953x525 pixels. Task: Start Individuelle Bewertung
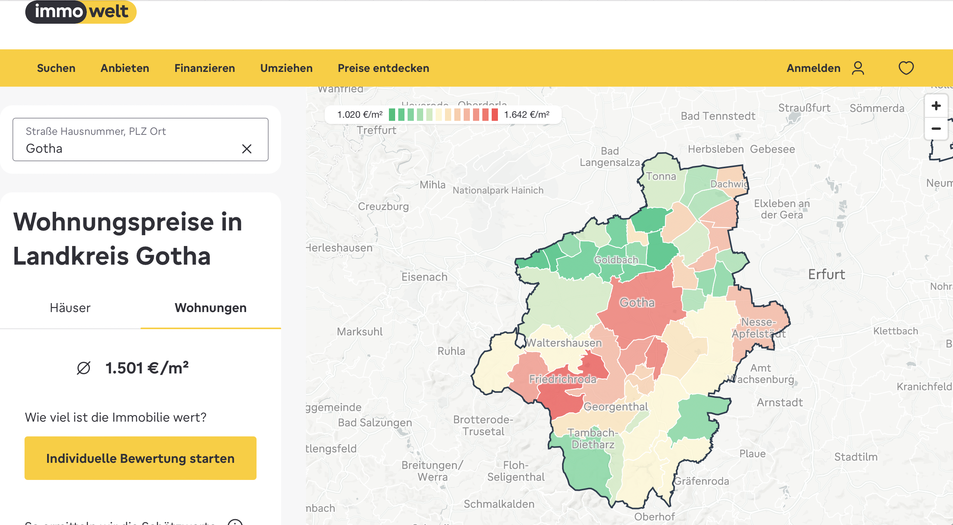pyautogui.click(x=141, y=458)
